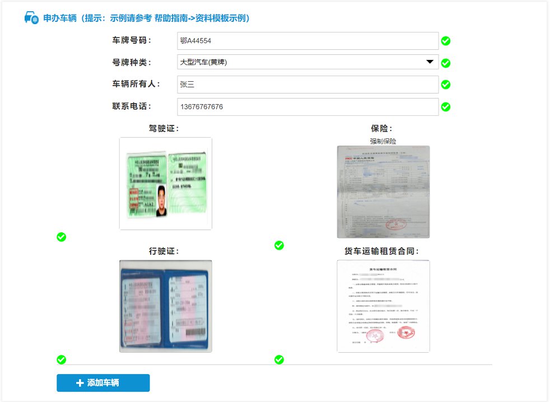Click the green check beside 车辆所有人 field
Viewport: 550px width, 402px height.
(446, 85)
